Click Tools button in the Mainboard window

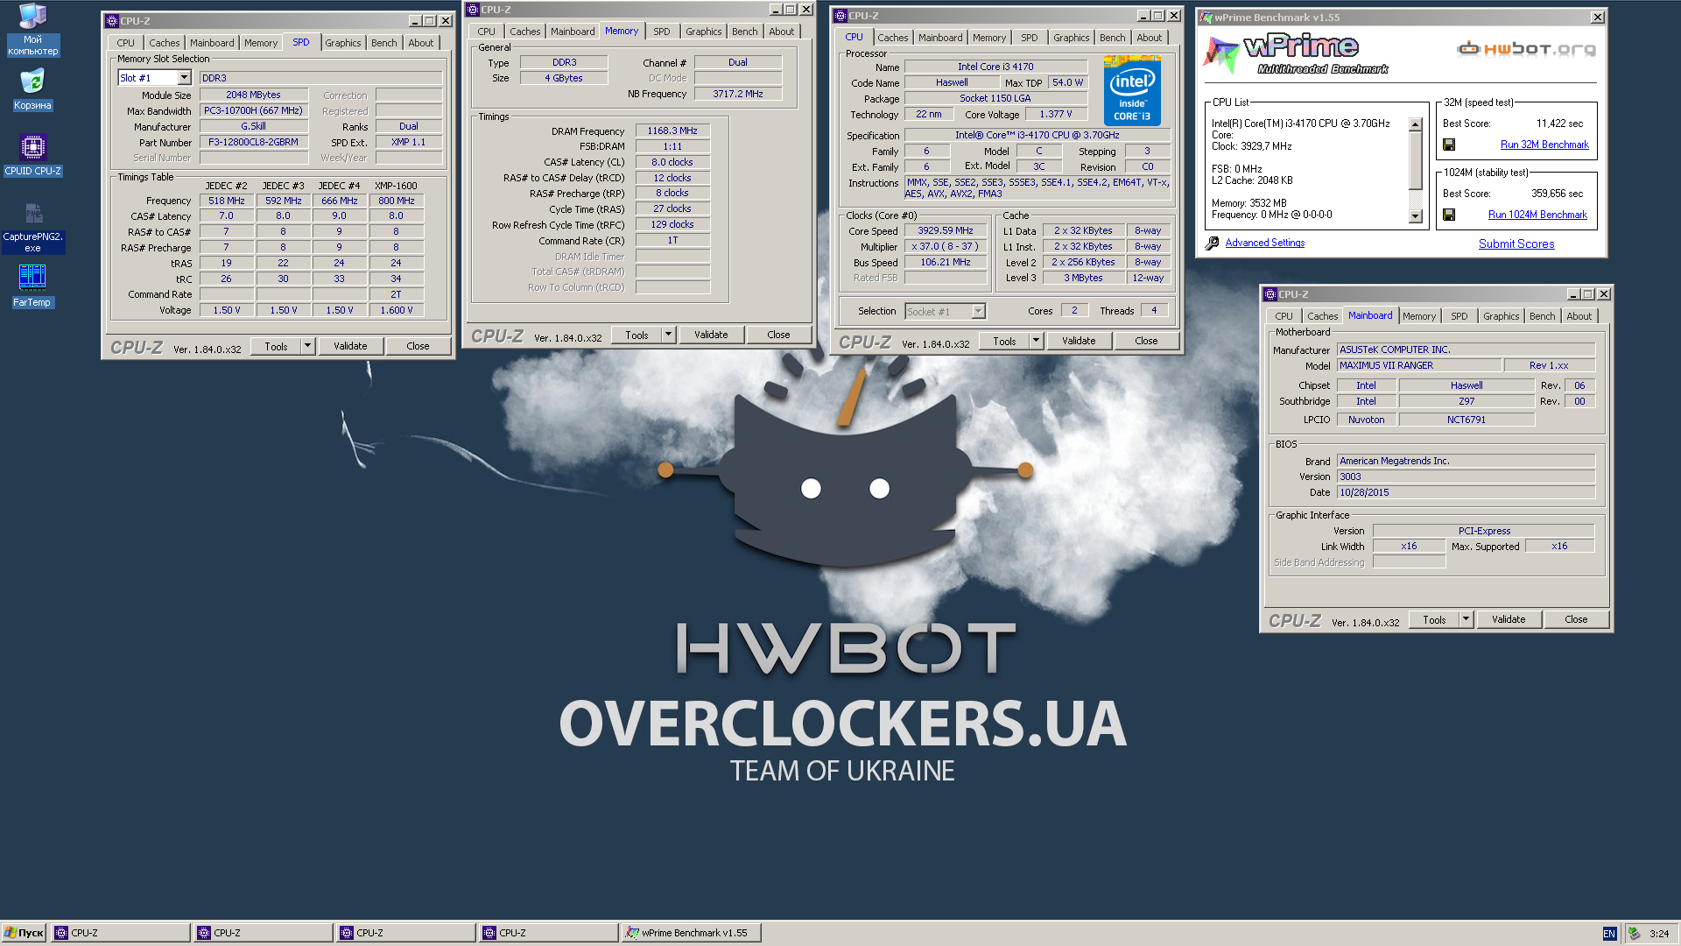[1434, 620]
